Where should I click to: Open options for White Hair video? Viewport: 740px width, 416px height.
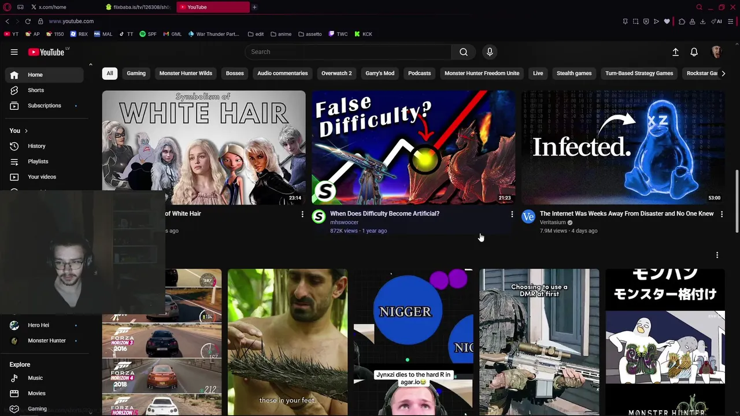point(302,214)
